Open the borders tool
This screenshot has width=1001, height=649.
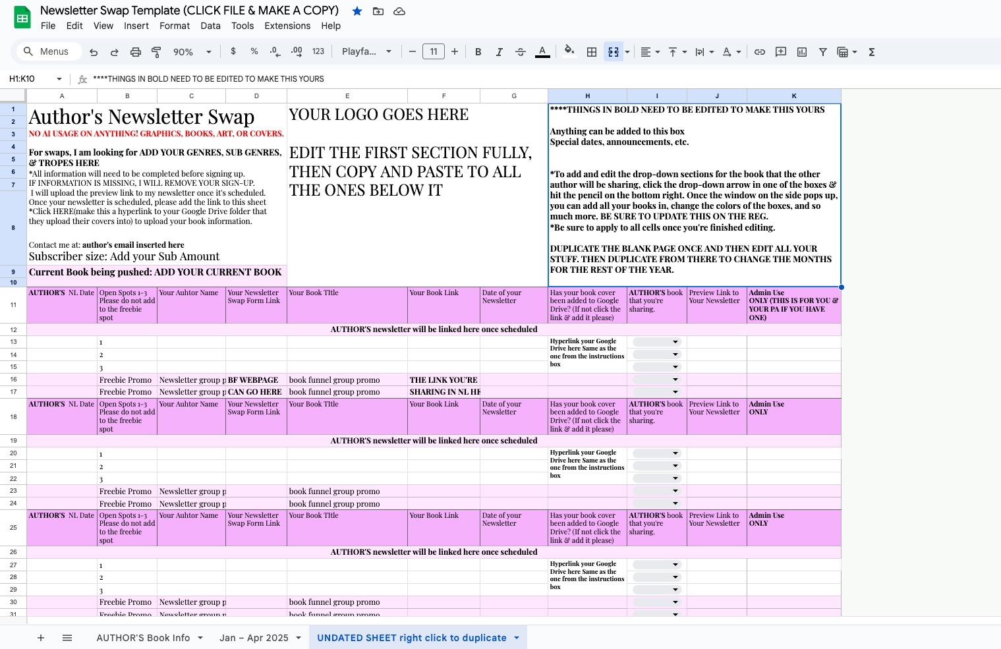592,52
